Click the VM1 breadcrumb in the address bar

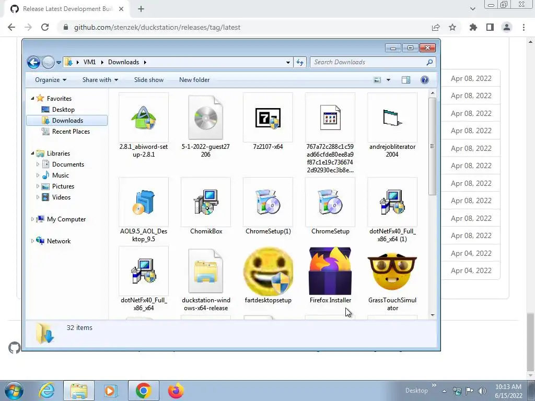(89, 62)
